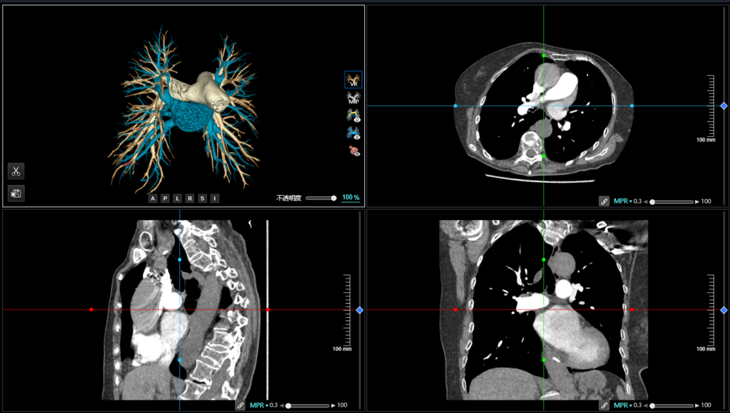Image resolution: width=730 pixels, height=413 pixels.
Task: Click the 100 % opacity value field
Action: (x=350, y=198)
